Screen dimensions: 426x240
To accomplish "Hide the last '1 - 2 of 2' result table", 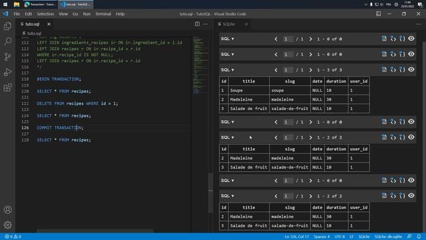I will pos(411,195).
